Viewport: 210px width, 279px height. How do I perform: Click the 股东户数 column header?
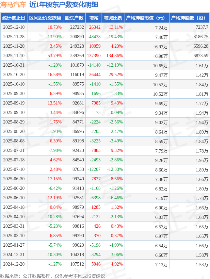pos(74,18)
